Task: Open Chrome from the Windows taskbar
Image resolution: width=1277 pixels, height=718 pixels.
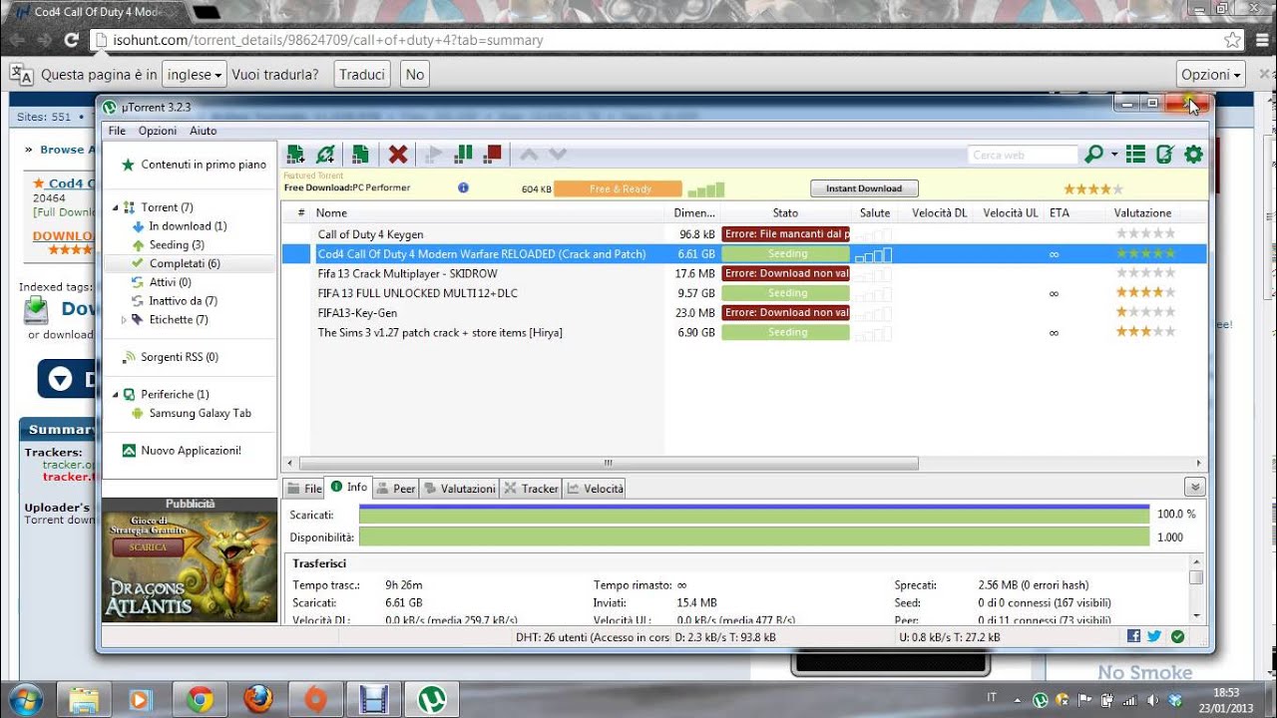Action: pos(200,699)
